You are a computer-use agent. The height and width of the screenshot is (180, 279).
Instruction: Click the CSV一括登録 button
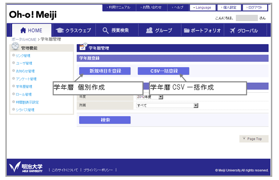pos(164,71)
